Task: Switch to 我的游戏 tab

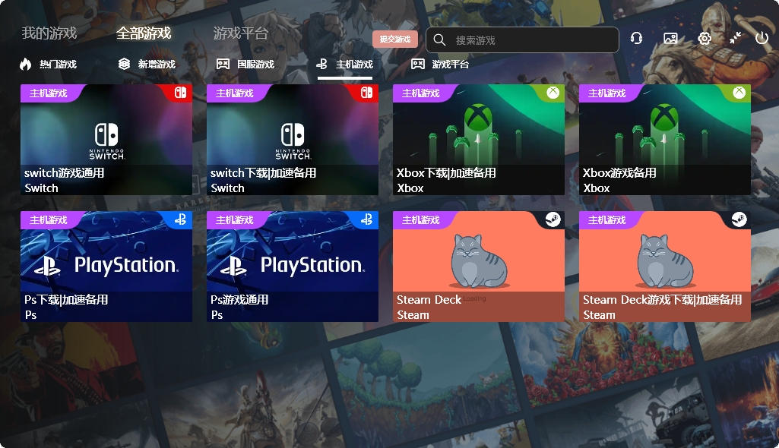Action: coord(49,33)
